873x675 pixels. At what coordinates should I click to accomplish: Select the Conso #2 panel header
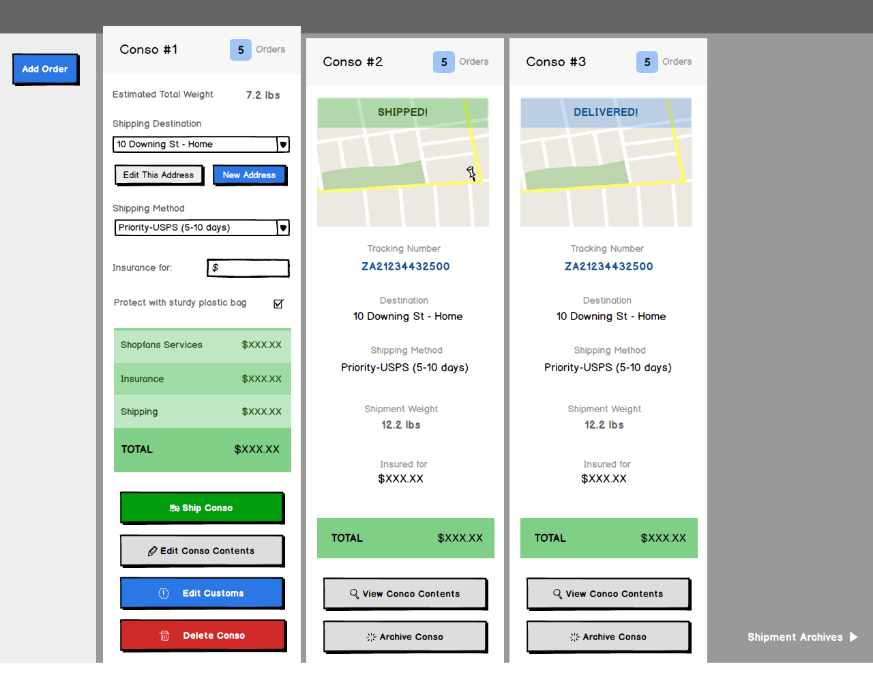[x=353, y=61]
